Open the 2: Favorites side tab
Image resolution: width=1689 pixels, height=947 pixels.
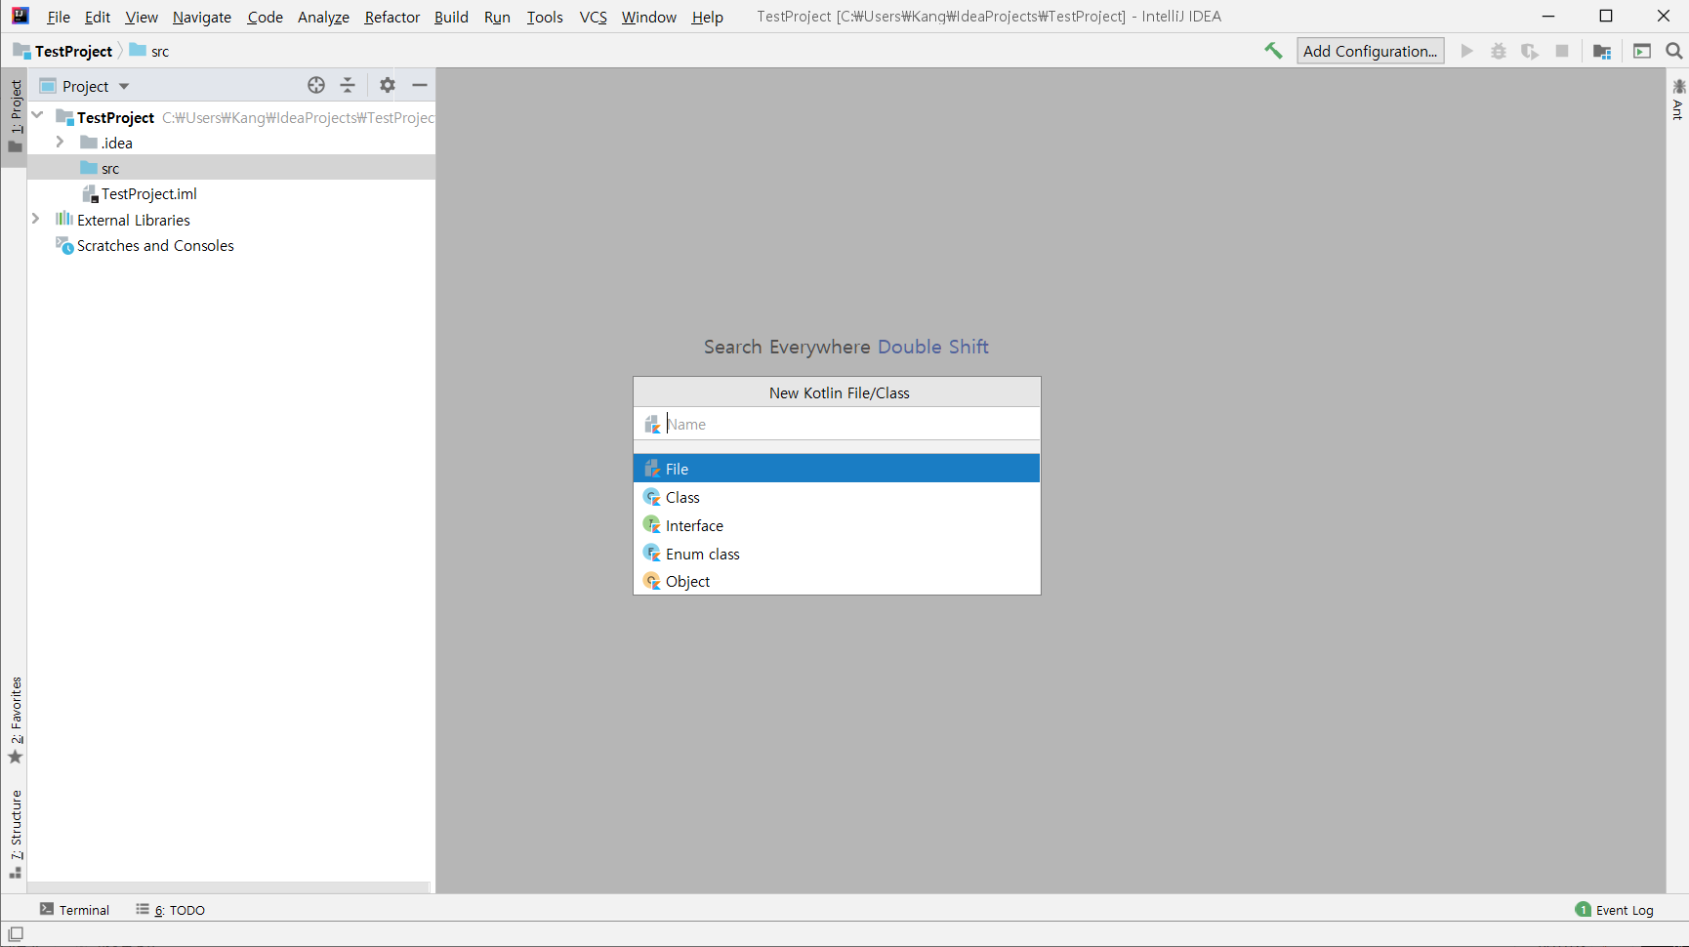(x=15, y=721)
